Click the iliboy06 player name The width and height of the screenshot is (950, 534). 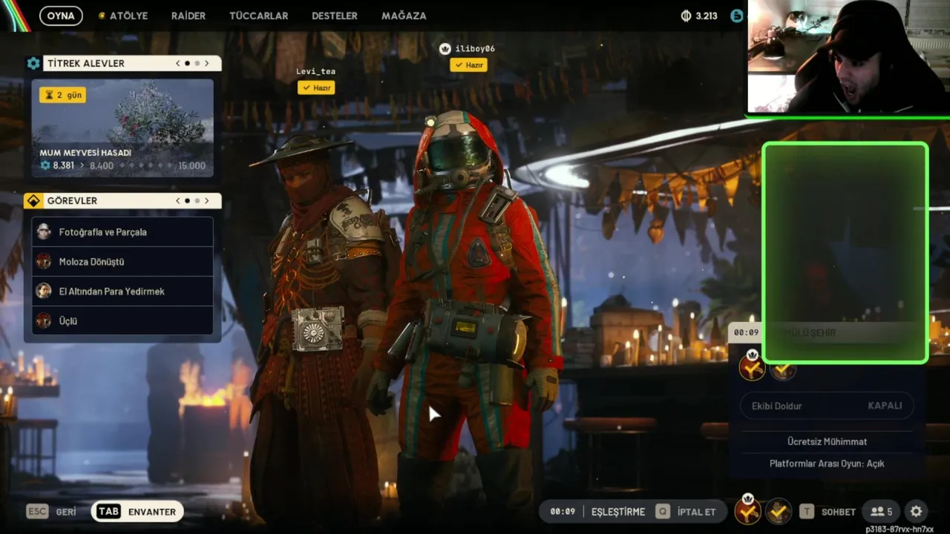coord(475,49)
